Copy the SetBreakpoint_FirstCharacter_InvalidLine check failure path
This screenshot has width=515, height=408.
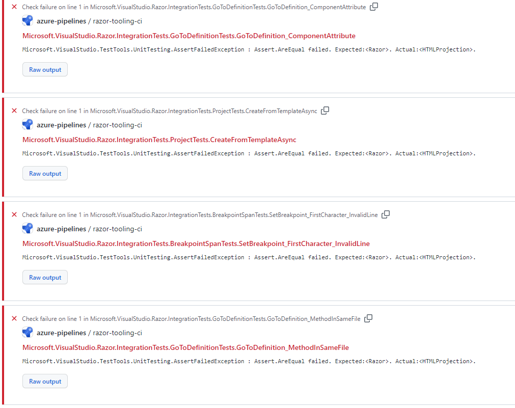(386, 214)
